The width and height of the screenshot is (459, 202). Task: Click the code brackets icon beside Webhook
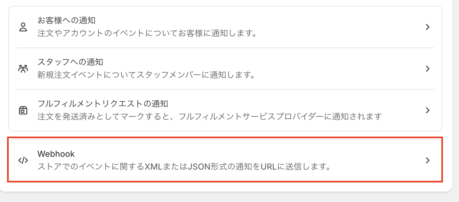click(23, 160)
